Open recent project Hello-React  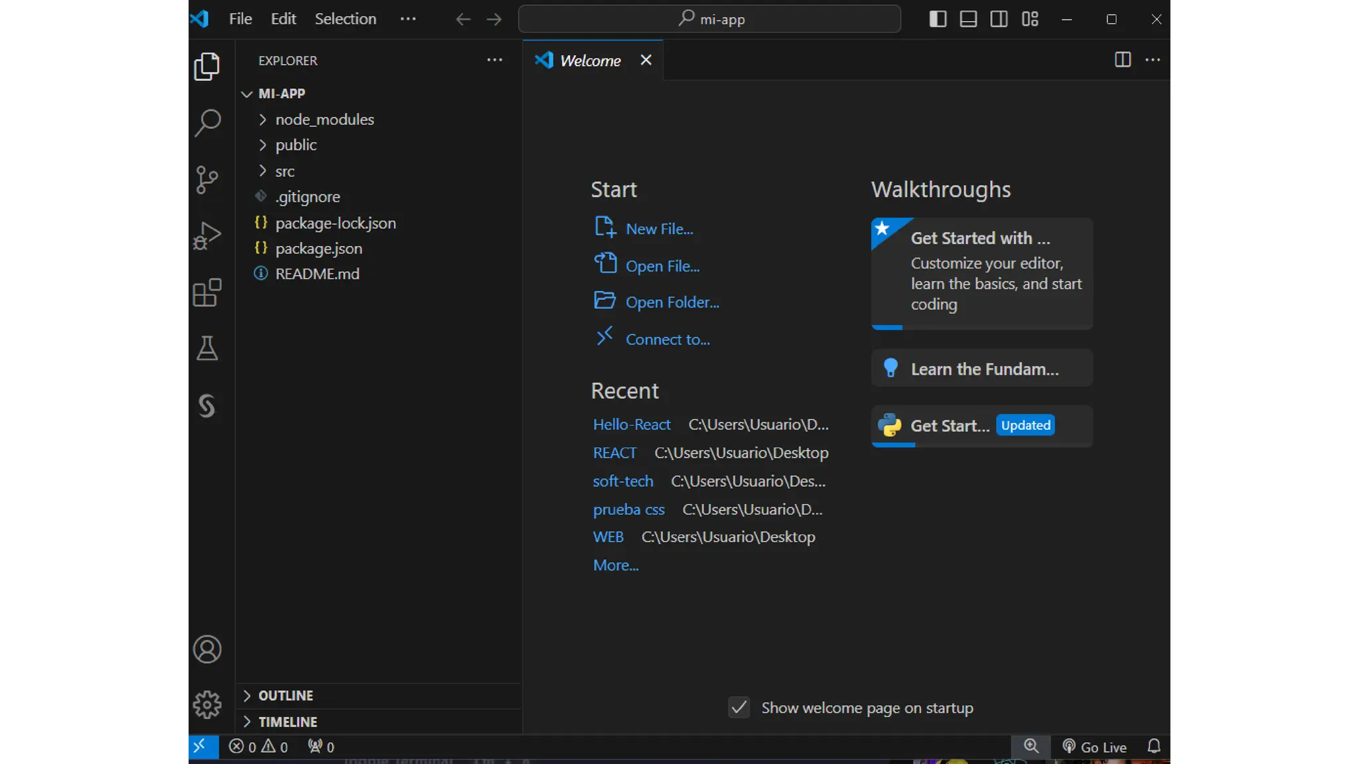pos(632,424)
